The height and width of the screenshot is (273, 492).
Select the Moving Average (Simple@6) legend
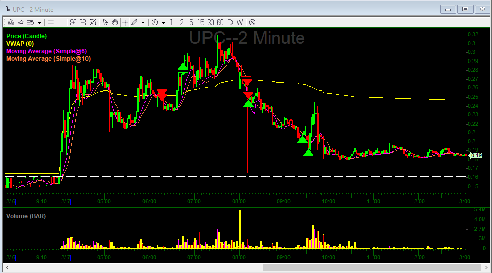coord(46,51)
